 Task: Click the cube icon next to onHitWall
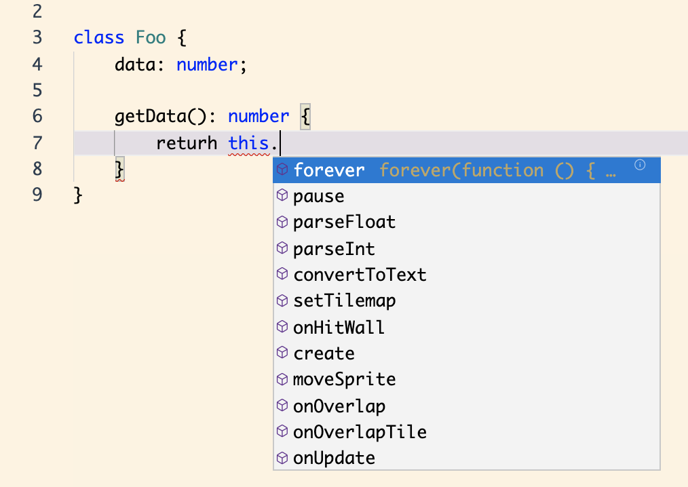click(x=282, y=326)
